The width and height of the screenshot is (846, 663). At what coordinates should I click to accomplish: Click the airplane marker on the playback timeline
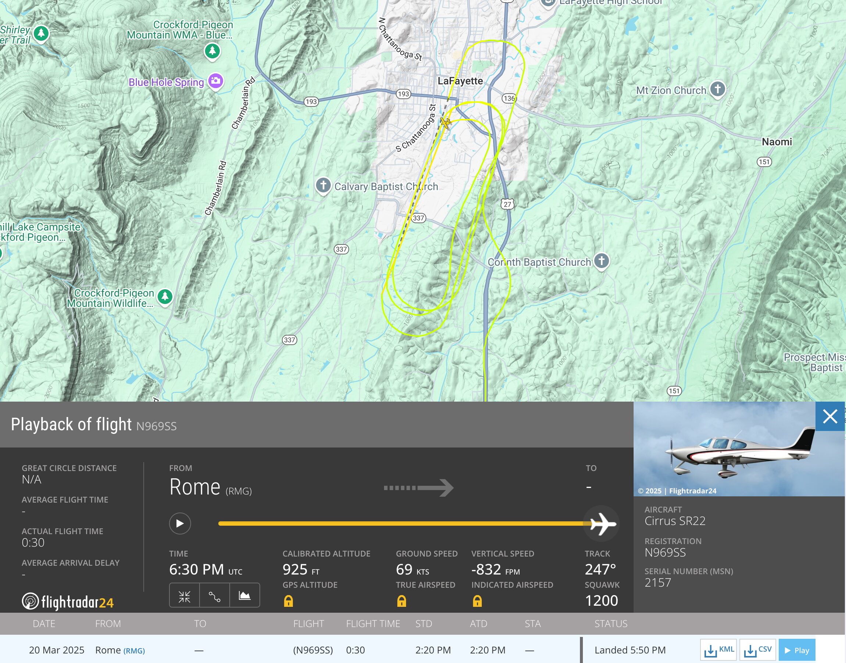point(602,523)
